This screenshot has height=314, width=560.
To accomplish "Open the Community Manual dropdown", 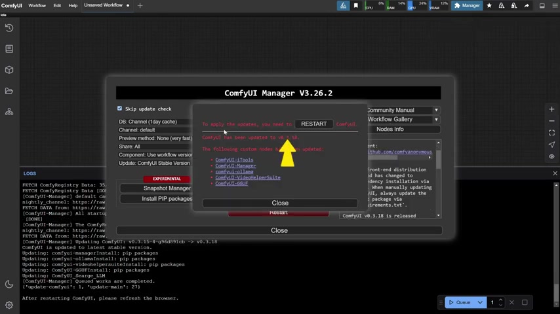I will click(404, 110).
